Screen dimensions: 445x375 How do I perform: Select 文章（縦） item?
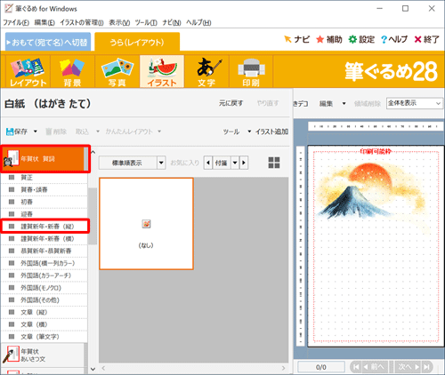tap(44, 312)
